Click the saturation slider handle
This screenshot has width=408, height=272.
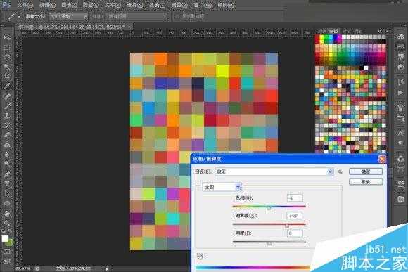(x=287, y=226)
